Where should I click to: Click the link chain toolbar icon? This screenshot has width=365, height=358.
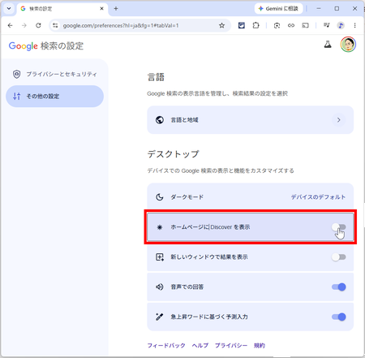click(x=291, y=25)
